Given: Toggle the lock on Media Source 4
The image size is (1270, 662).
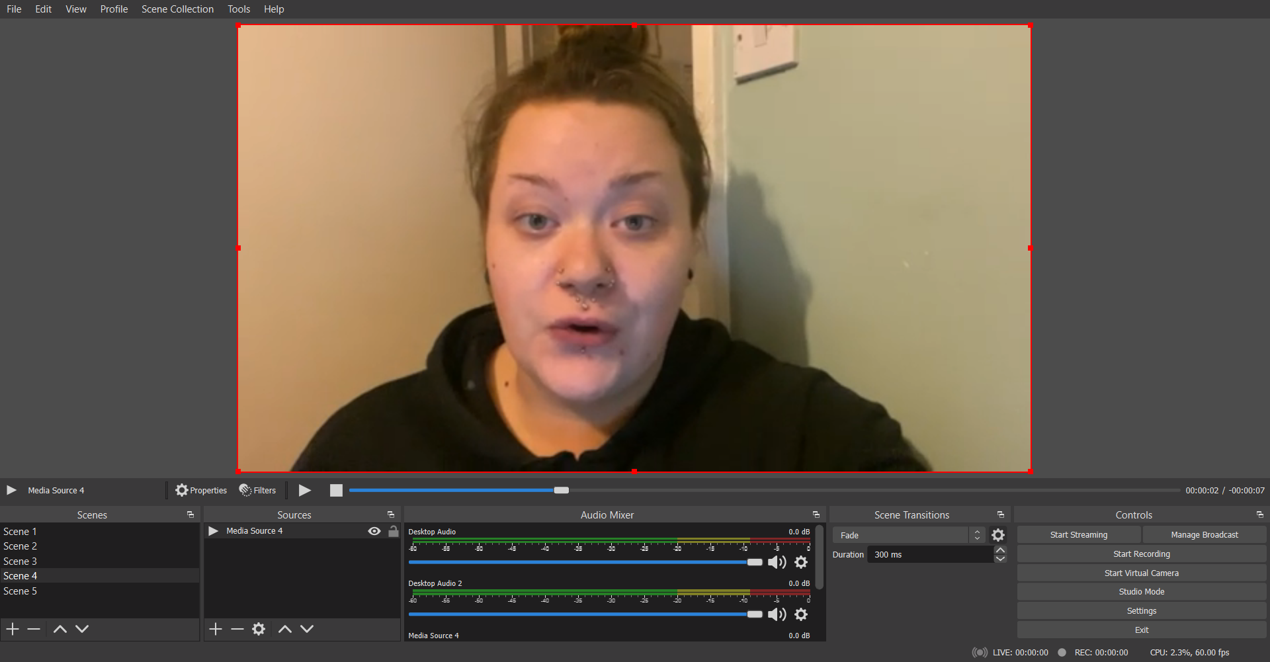Looking at the screenshot, I should click(x=394, y=531).
